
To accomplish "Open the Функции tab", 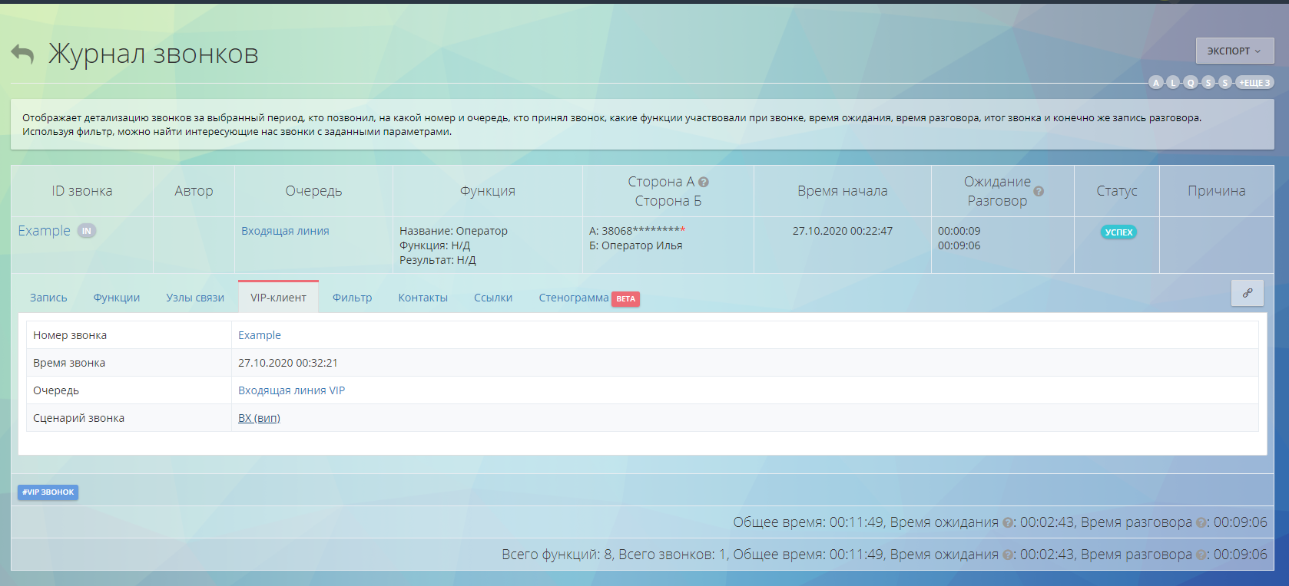I will pos(117,298).
